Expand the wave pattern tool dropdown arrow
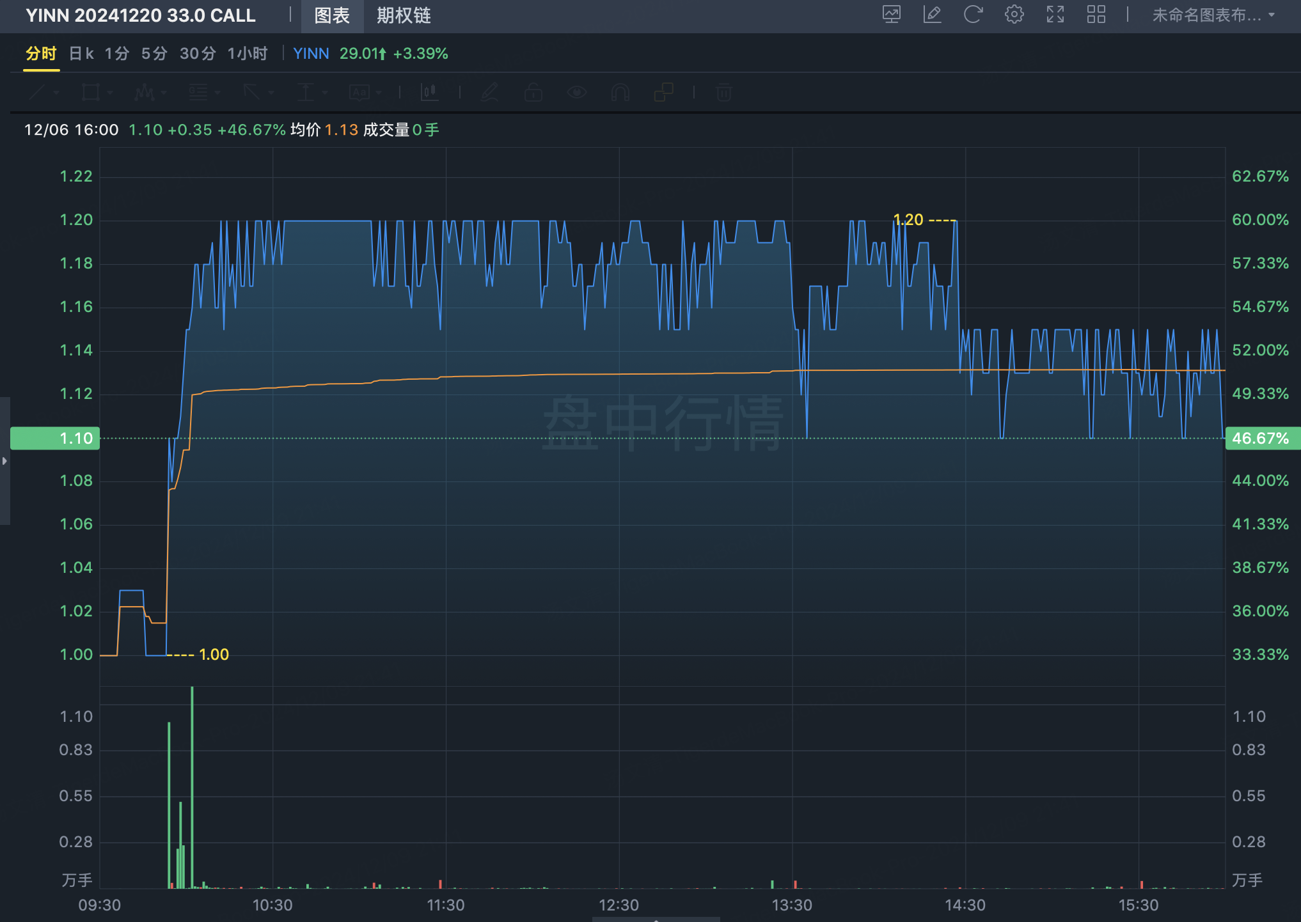 coord(164,93)
